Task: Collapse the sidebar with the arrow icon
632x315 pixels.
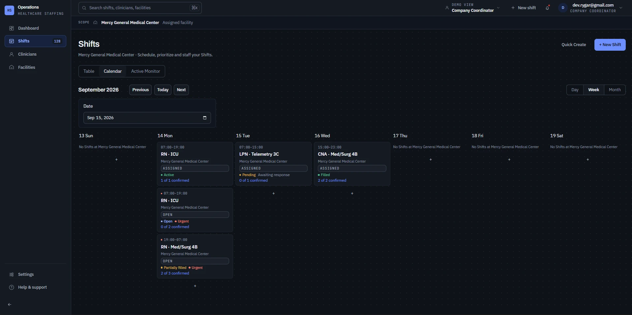Action: point(10,305)
